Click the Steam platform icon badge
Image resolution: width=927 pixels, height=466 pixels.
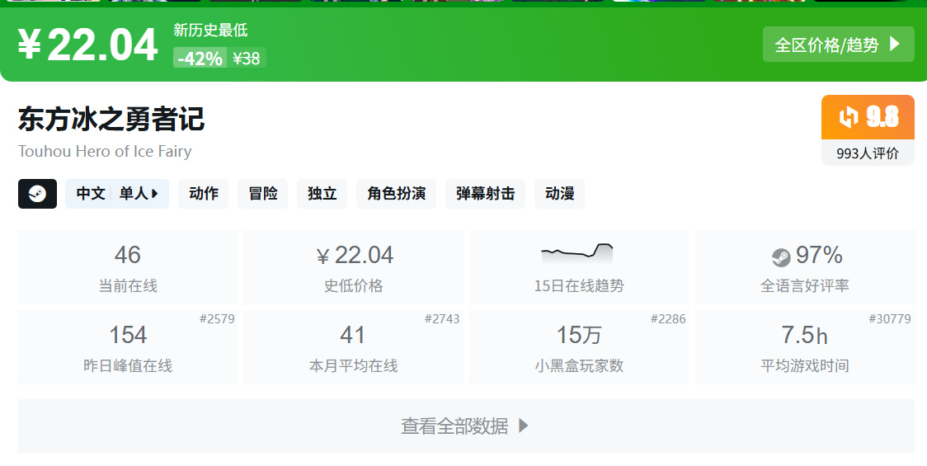(x=37, y=194)
